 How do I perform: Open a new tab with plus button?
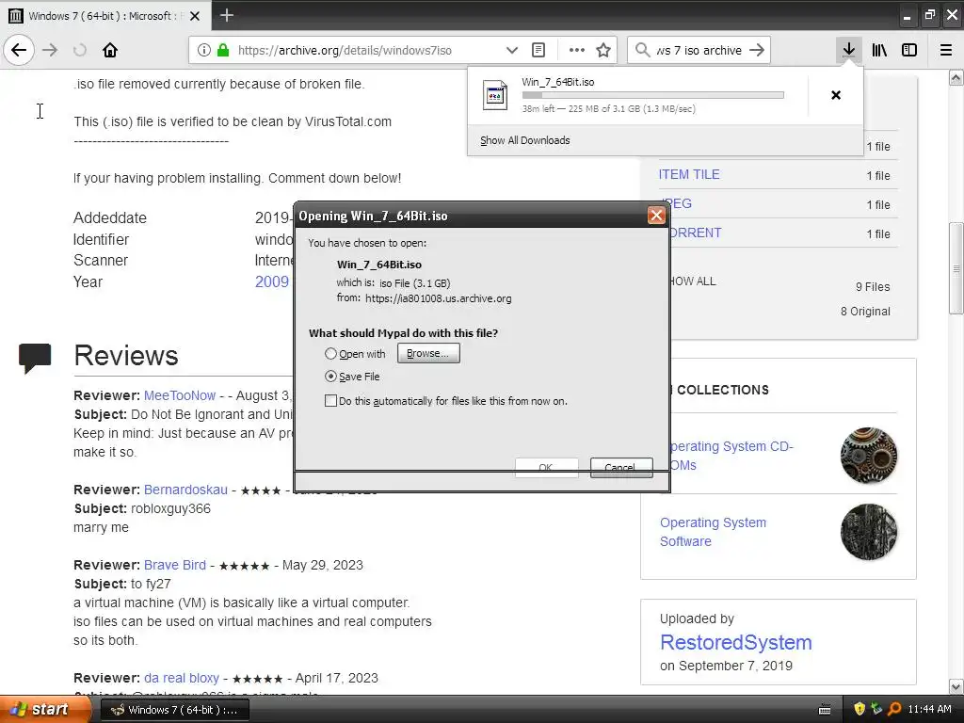pyautogui.click(x=226, y=15)
